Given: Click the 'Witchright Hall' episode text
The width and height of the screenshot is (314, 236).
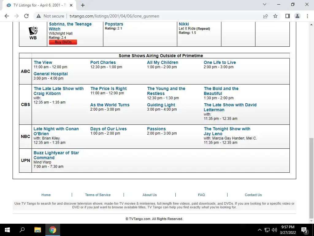Looking at the screenshot, I should (61, 33).
